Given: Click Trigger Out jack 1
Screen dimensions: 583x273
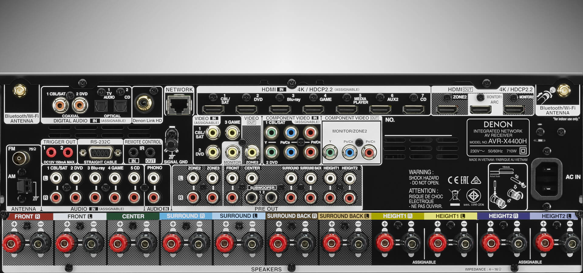Looking at the screenshot, I should [51, 153].
